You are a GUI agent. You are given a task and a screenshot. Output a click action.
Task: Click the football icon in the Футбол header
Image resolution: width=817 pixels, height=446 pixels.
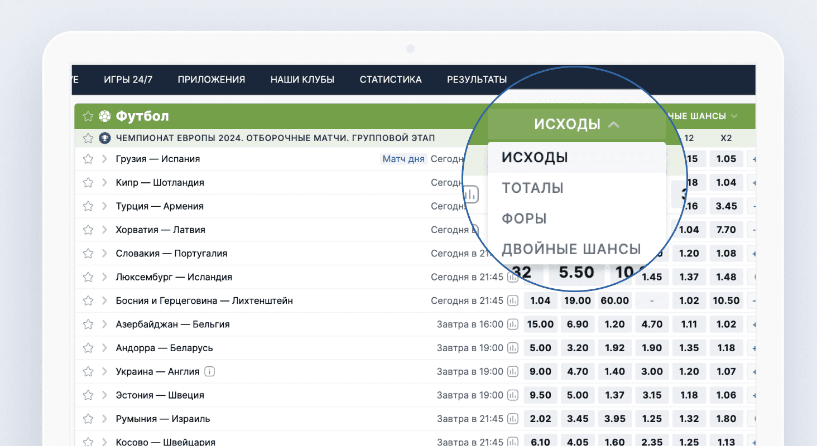click(x=105, y=115)
